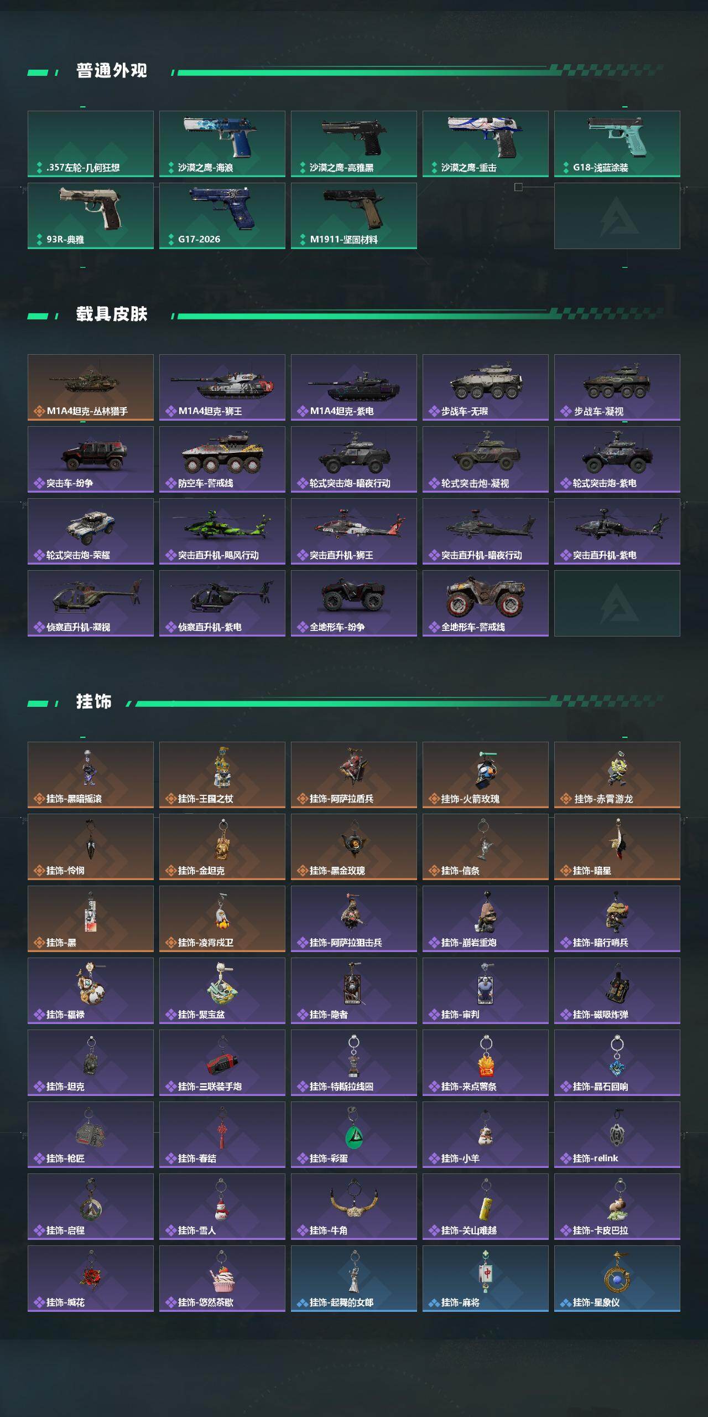Open the 防空车-警戒线 vehicle skin

point(222,459)
